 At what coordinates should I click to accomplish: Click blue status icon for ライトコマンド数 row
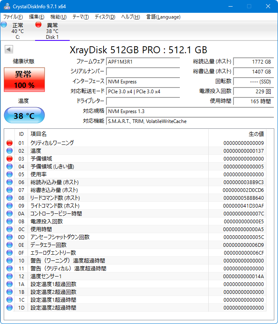coord(9,206)
